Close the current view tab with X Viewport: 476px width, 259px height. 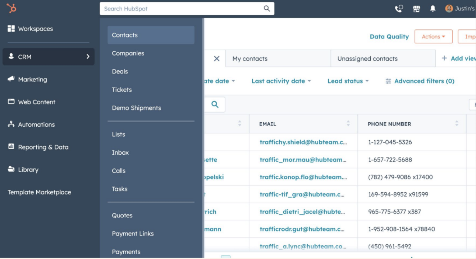coord(217,58)
